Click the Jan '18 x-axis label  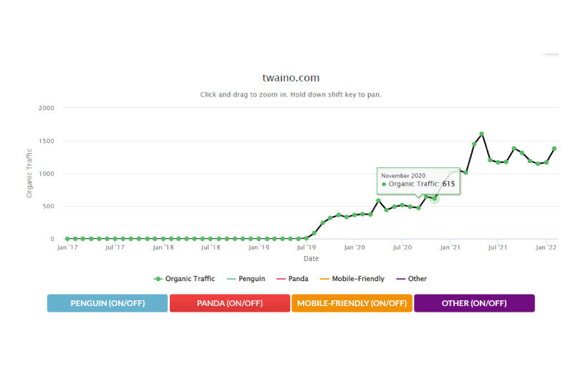(x=163, y=247)
